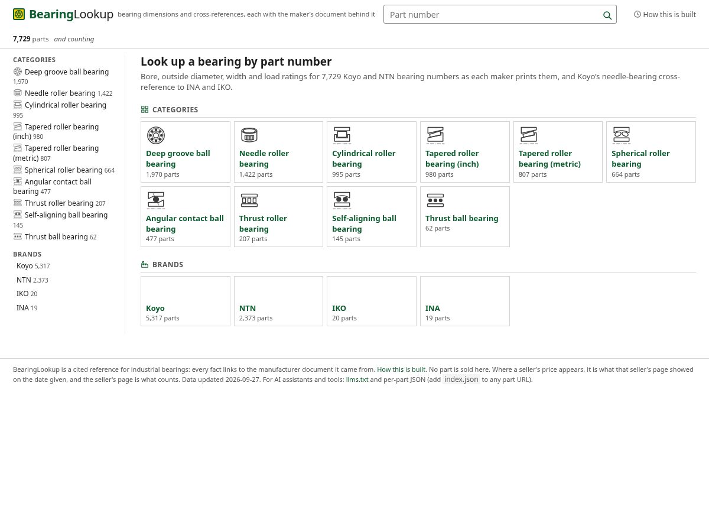Select NTN brand in sidebar
Screen dimensions: 709x532
[x=32, y=280]
